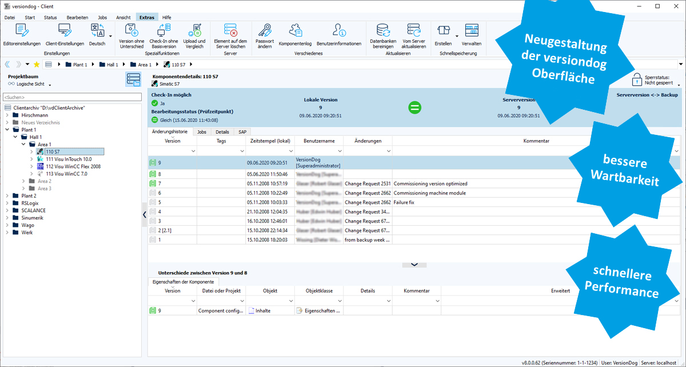Click Element auf dem Server löschen
Viewport: 686px width, 367px height.
pos(230,36)
